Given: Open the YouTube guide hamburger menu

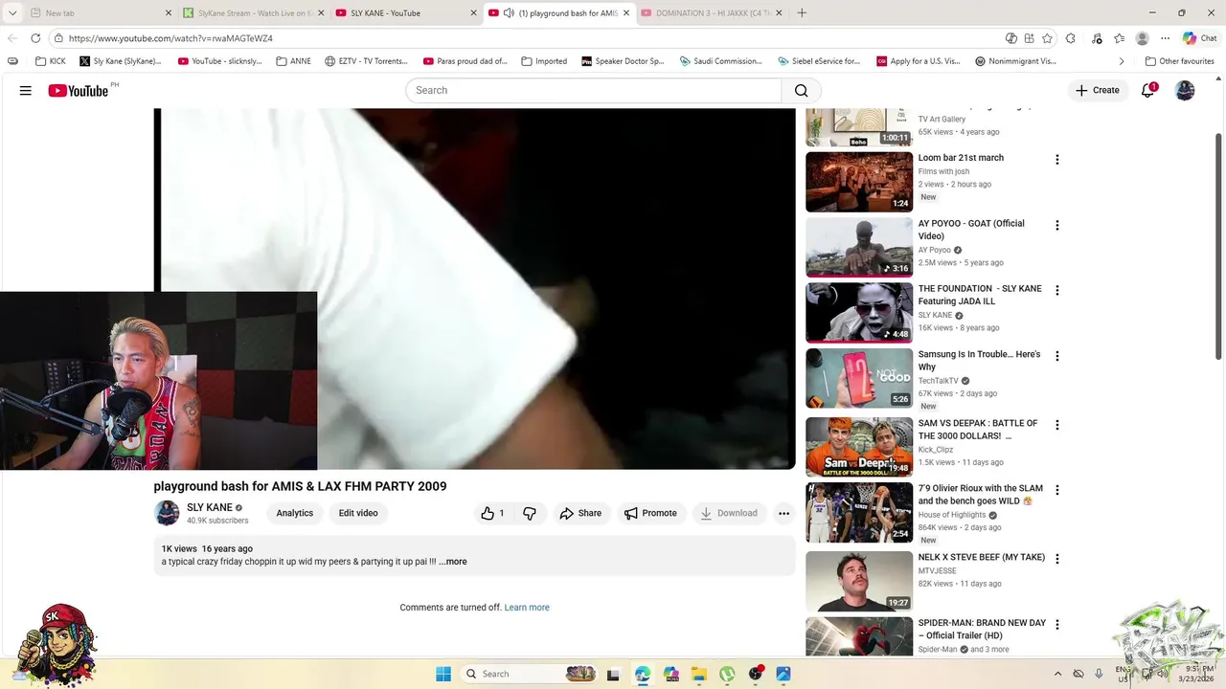Looking at the screenshot, I should click(x=26, y=90).
